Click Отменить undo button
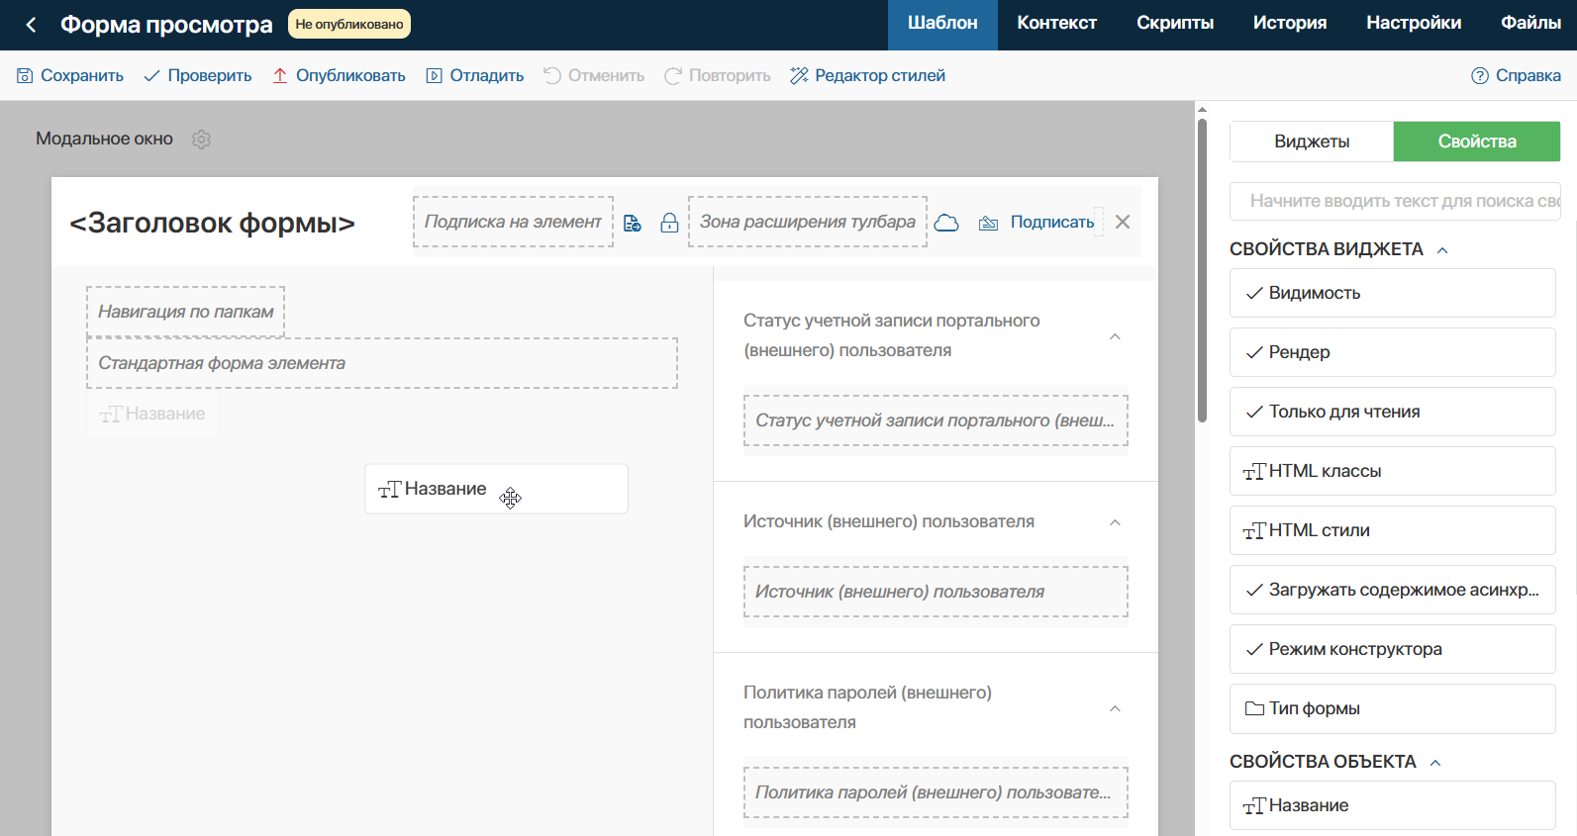Image resolution: width=1577 pixels, height=836 pixels. 594,75
